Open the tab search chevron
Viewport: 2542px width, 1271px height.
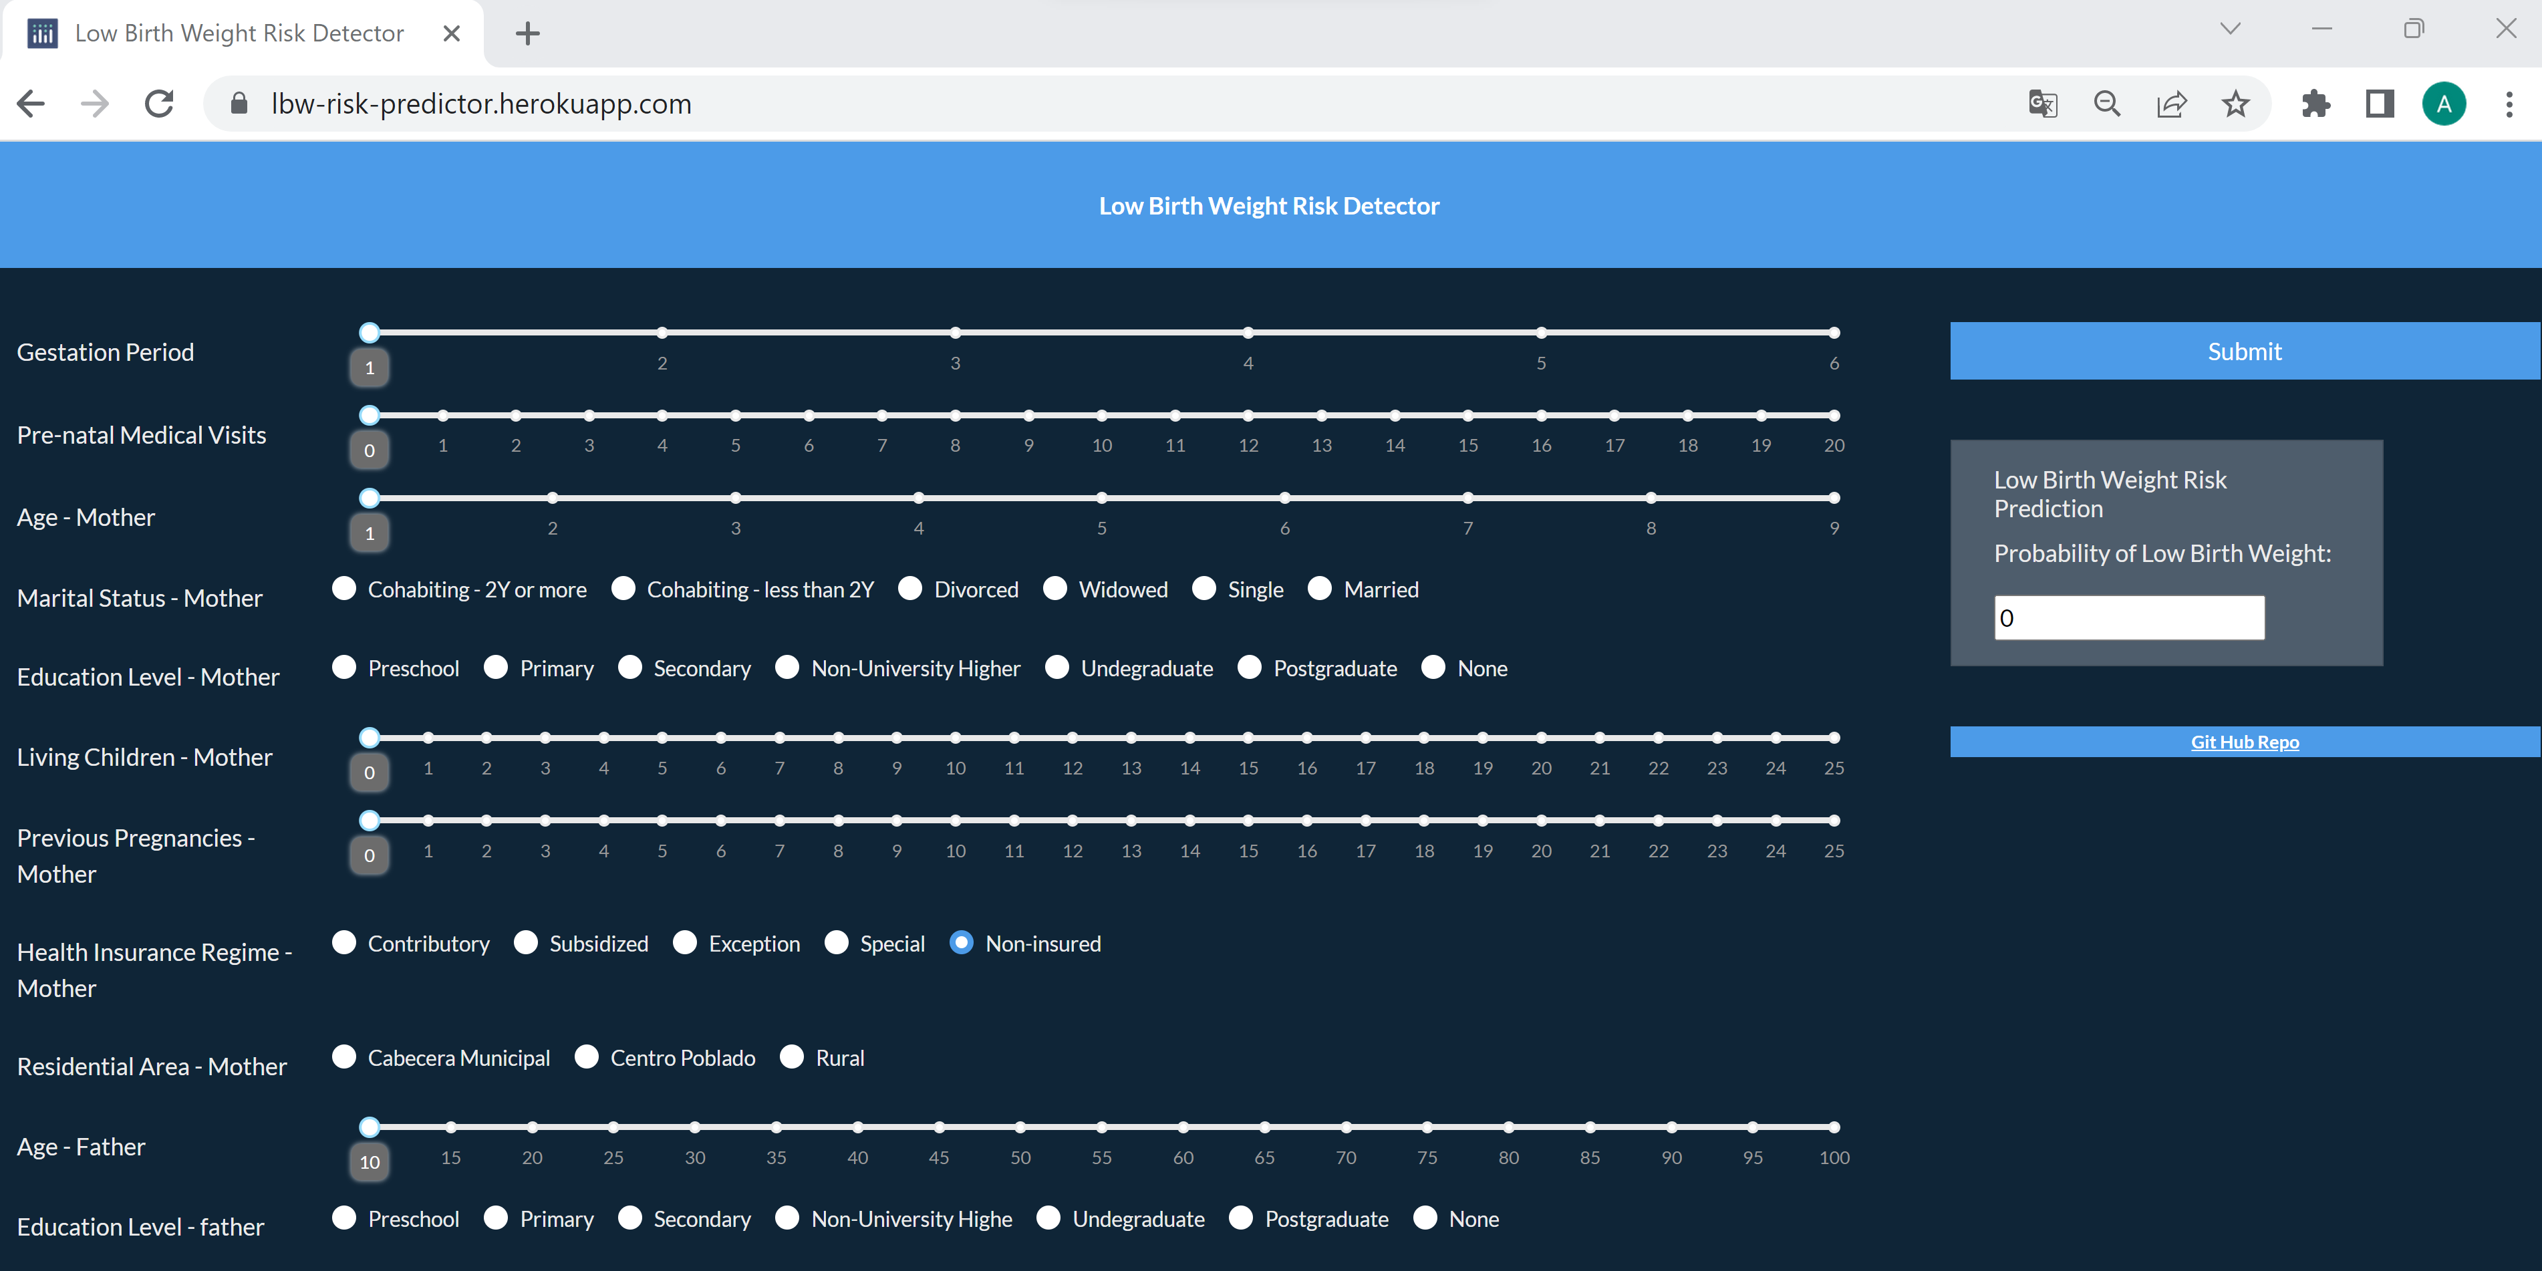tap(2230, 29)
